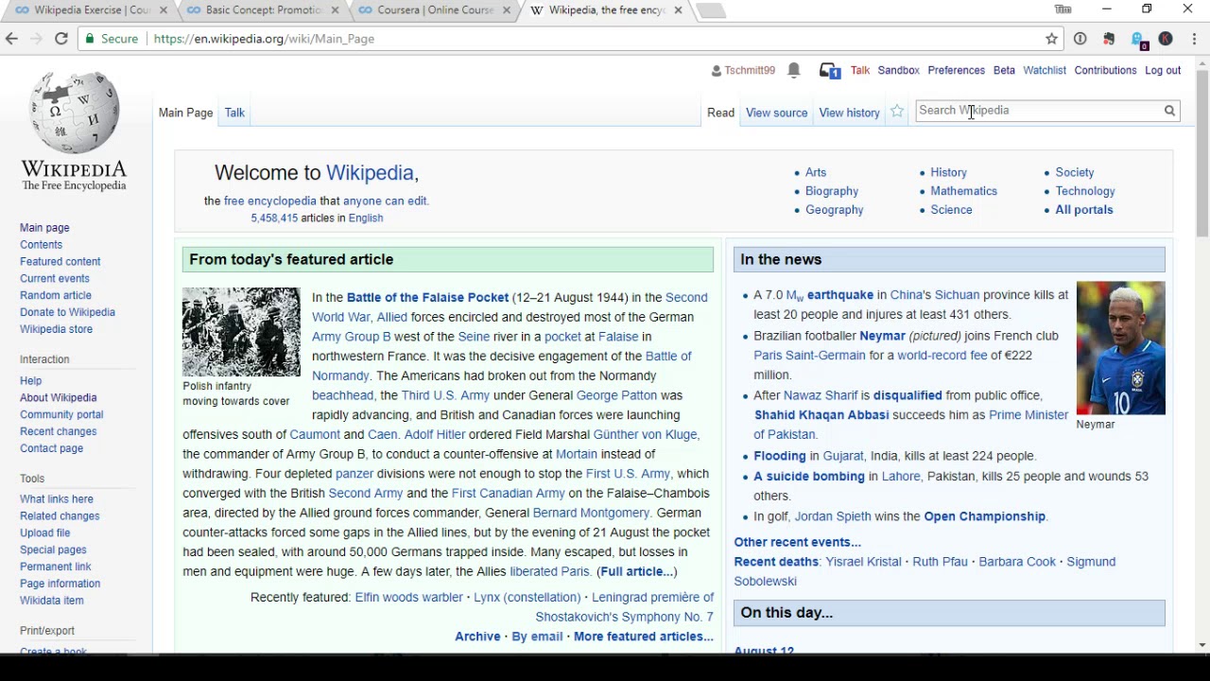Reload the page using the refresh icon

pyautogui.click(x=60, y=39)
